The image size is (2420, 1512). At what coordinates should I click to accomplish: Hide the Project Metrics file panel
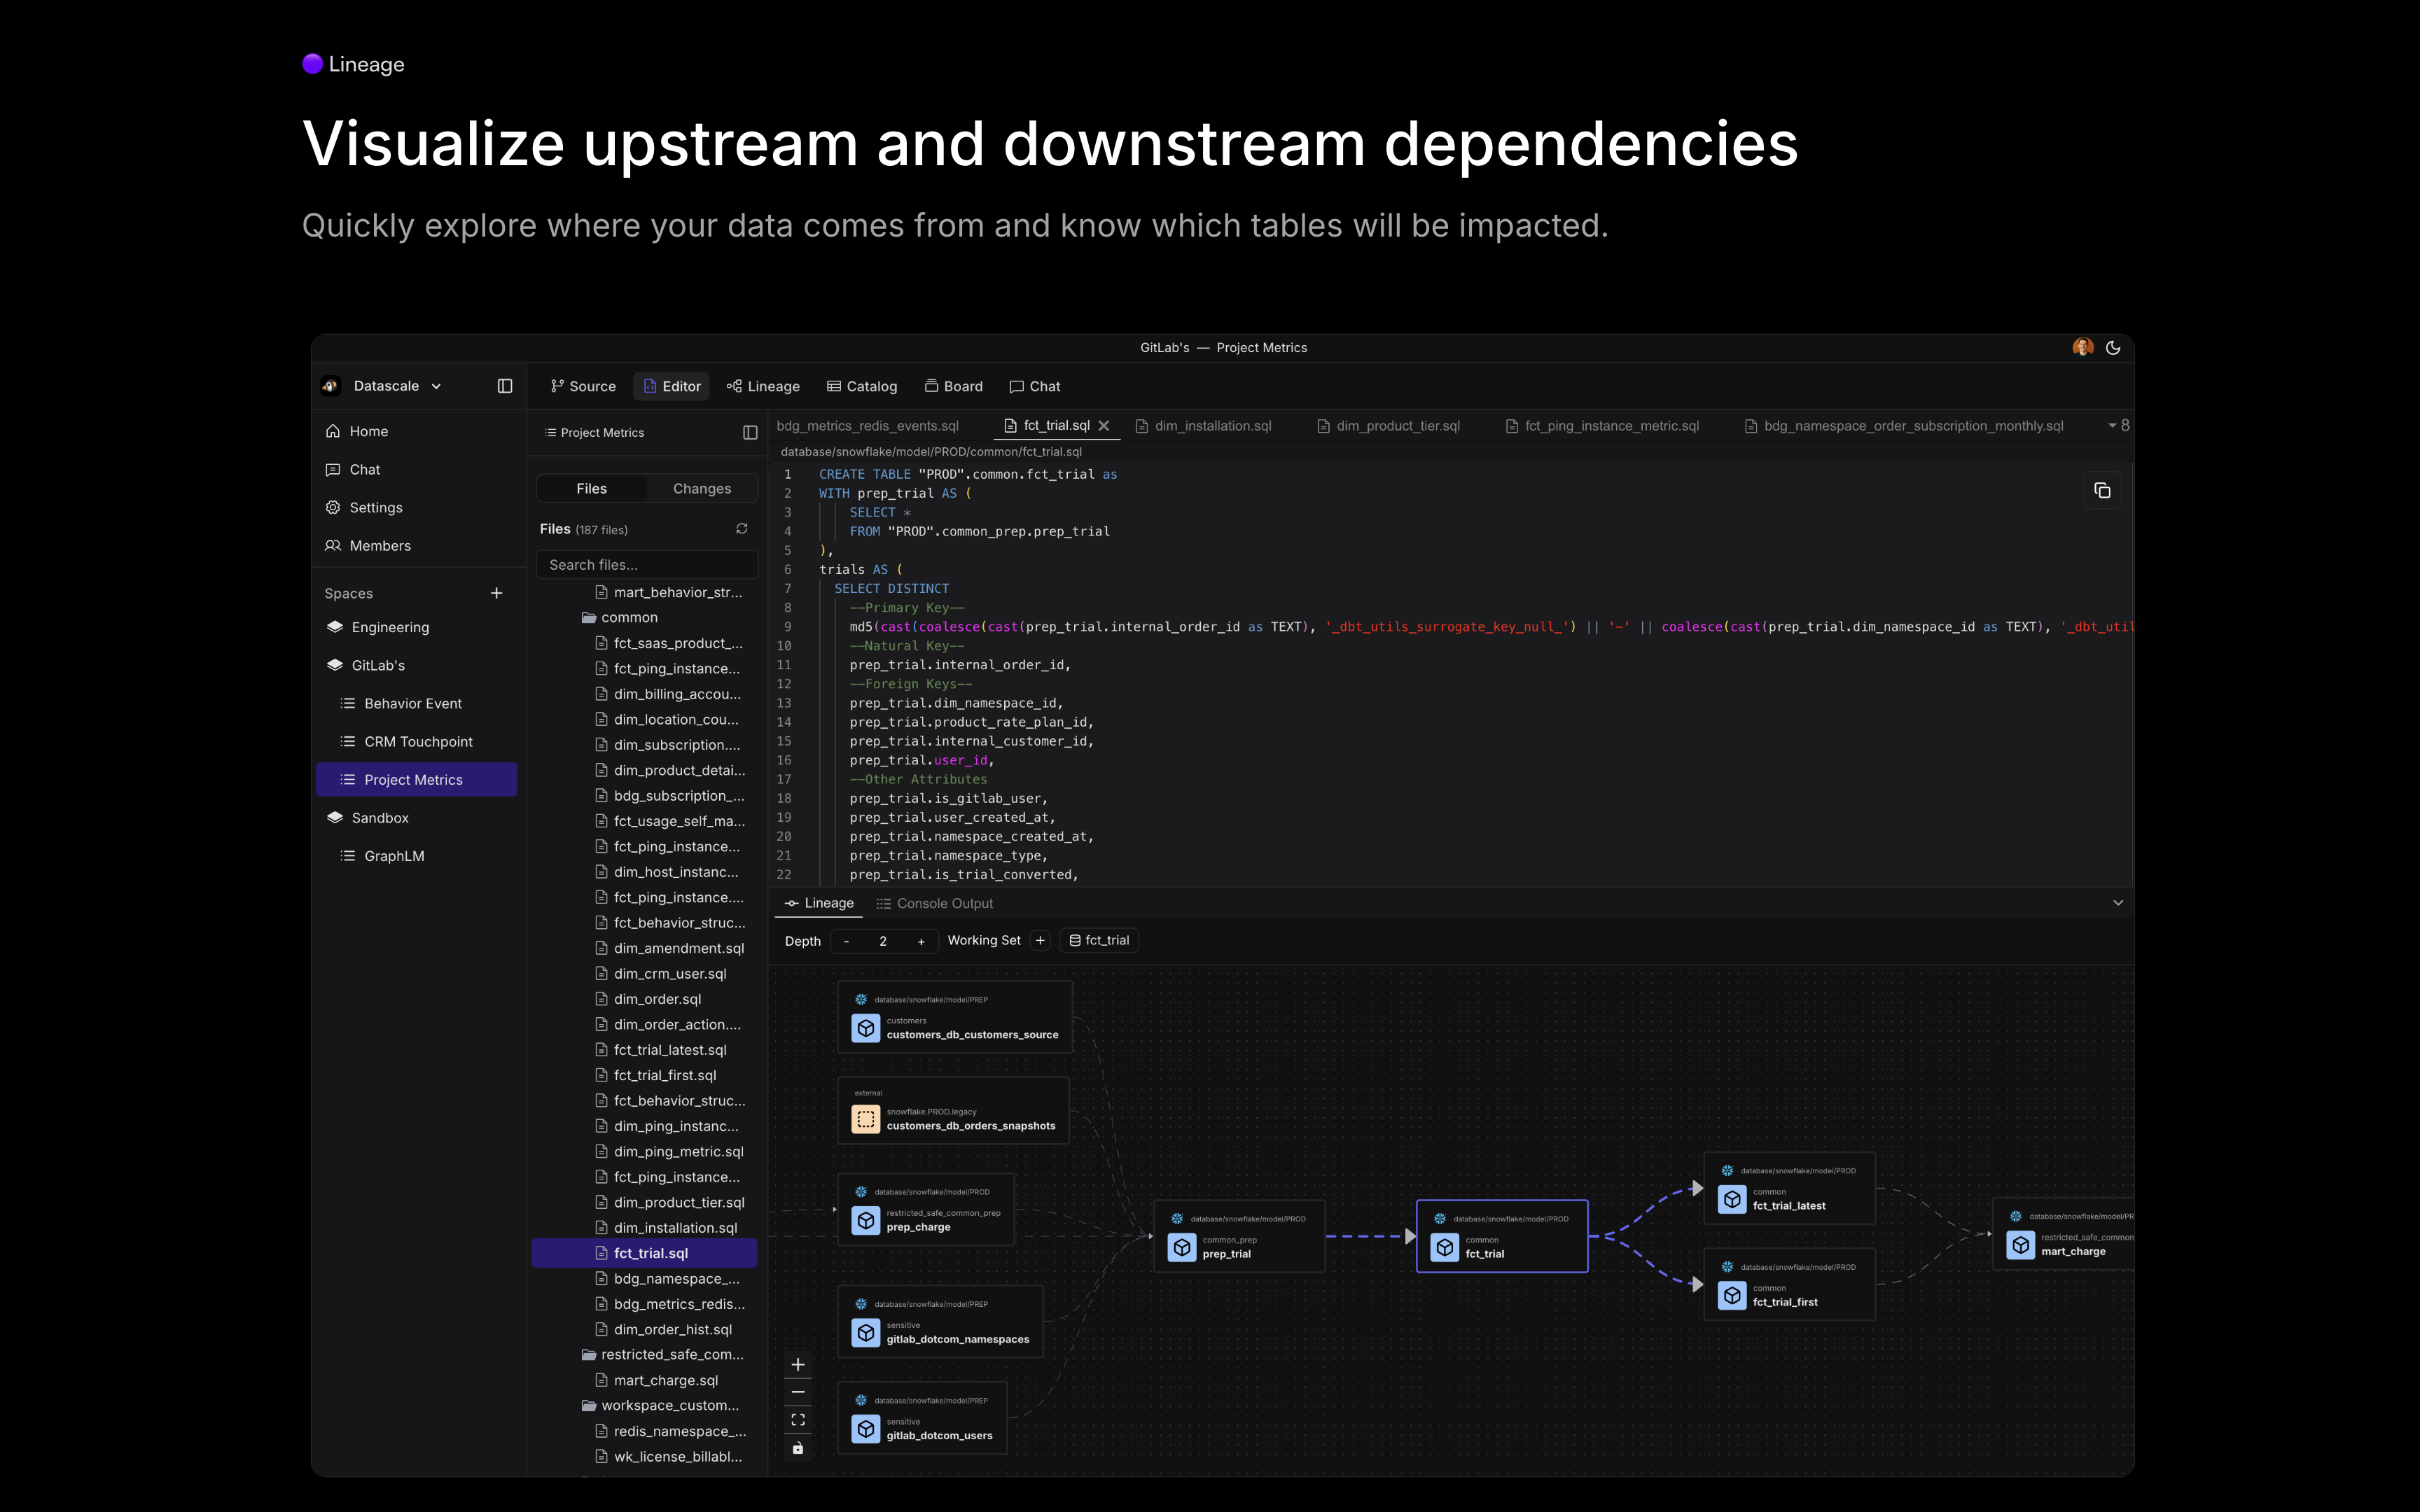point(750,433)
